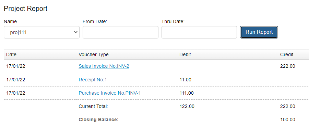Click the From Date label
The height and width of the screenshot is (128, 309).
click(x=95, y=21)
